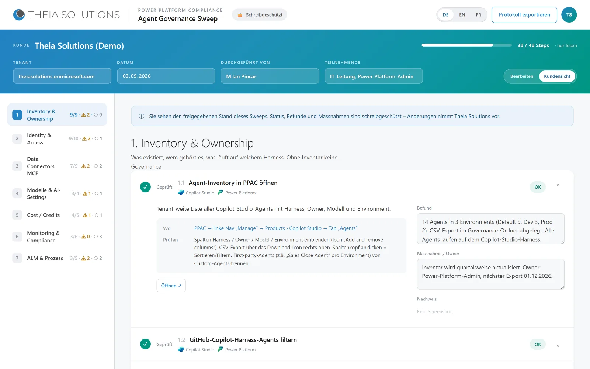590x369 pixels.
Task: Collapse step 1.1 with the chevron
Action: (x=558, y=186)
